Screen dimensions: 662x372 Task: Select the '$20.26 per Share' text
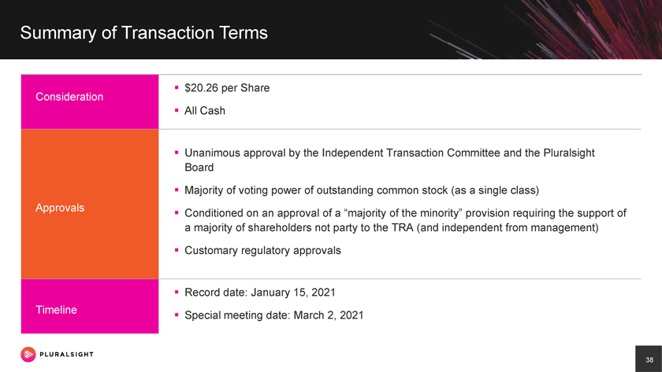coord(227,88)
